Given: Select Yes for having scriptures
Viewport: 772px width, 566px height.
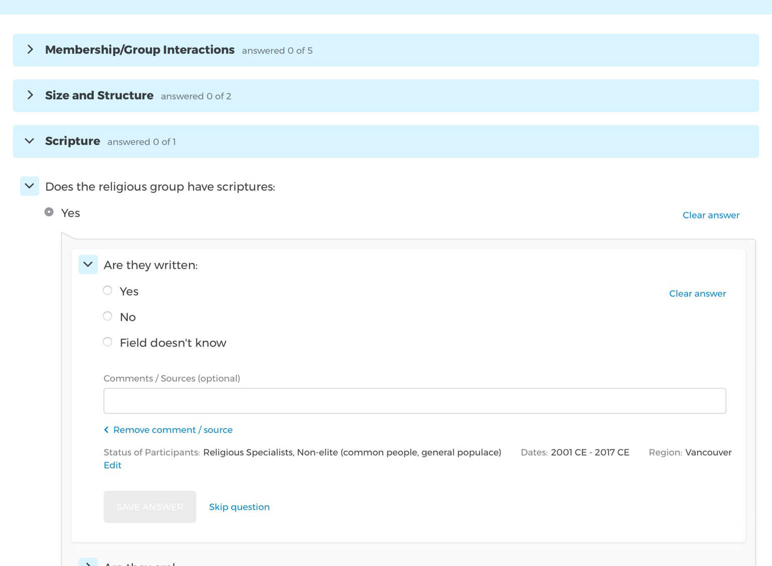Looking at the screenshot, I should [x=49, y=212].
